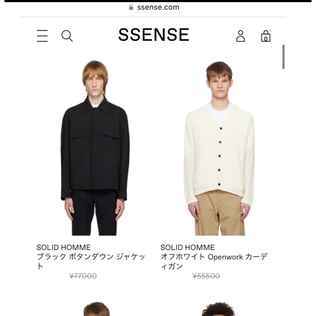Viewport: 316px width, 316px height.
Task: Click the ¥77000 struck-through price
Action: tap(83, 276)
